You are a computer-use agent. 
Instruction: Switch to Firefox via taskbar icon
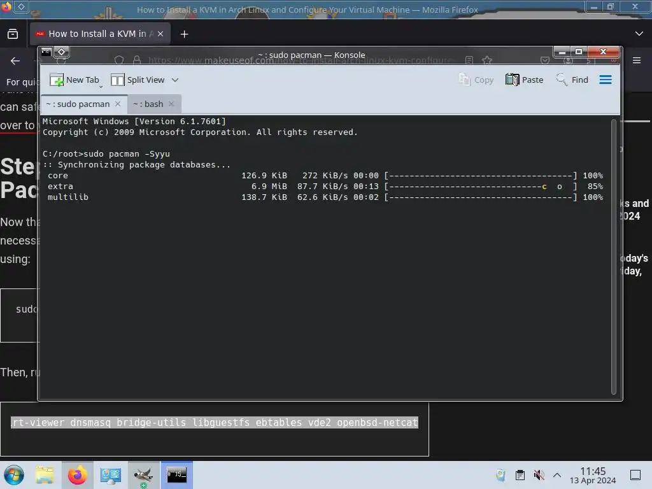pos(77,475)
